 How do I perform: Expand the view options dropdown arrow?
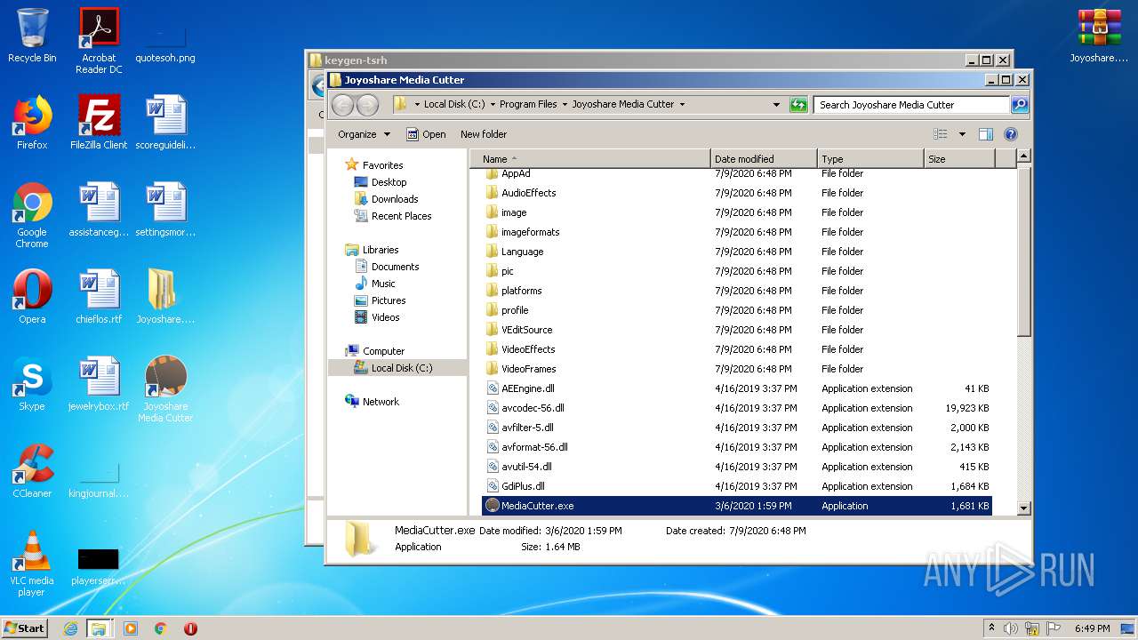click(962, 134)
